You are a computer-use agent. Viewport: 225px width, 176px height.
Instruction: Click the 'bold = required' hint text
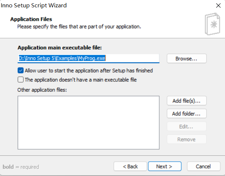pos(21,167)
